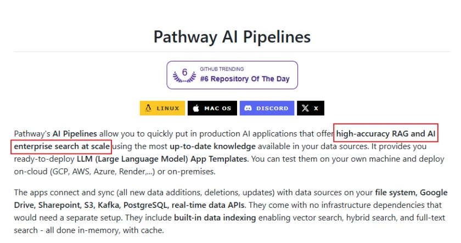Screen dimensions: 461x243
Task: Click highlighted 'high-accuracy RAG and AI' text
Action: tap(386, 134)
